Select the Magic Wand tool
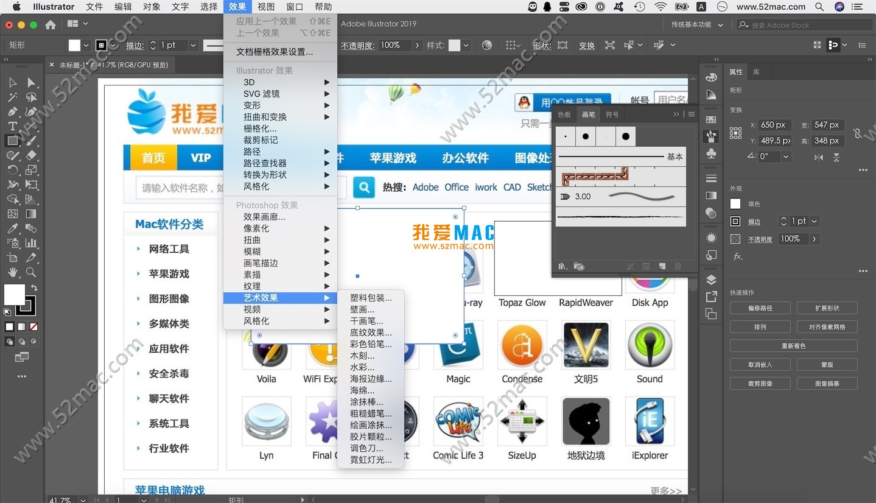876x503 pixels. [12, 97]
